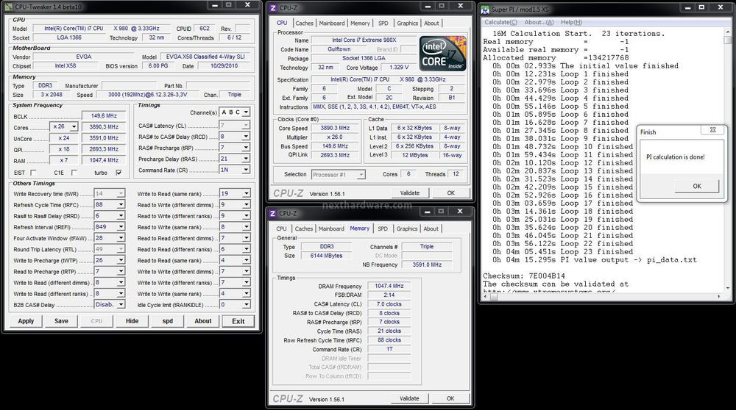Click the UnCore x 24 multiplier field

[64, 138]
